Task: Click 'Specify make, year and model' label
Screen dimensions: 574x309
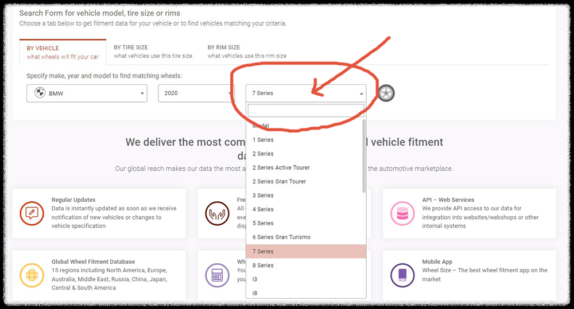Action: tap(104, 76)
